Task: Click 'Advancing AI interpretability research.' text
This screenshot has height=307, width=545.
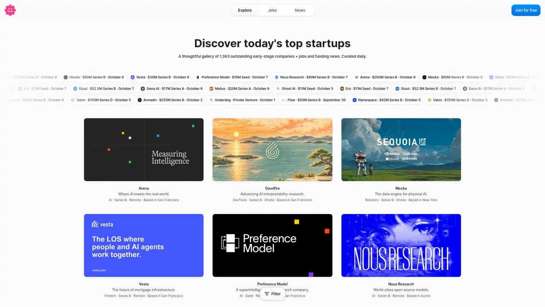Action: pyautogui.click(x=272, y=194)
